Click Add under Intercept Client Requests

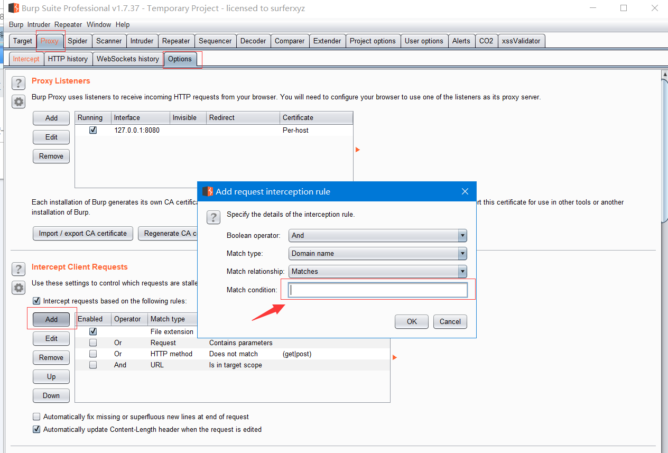[x=51, y=319]
